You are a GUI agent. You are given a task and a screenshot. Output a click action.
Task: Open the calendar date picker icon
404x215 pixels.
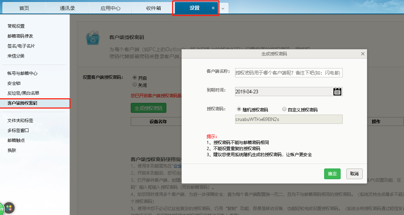337,92
